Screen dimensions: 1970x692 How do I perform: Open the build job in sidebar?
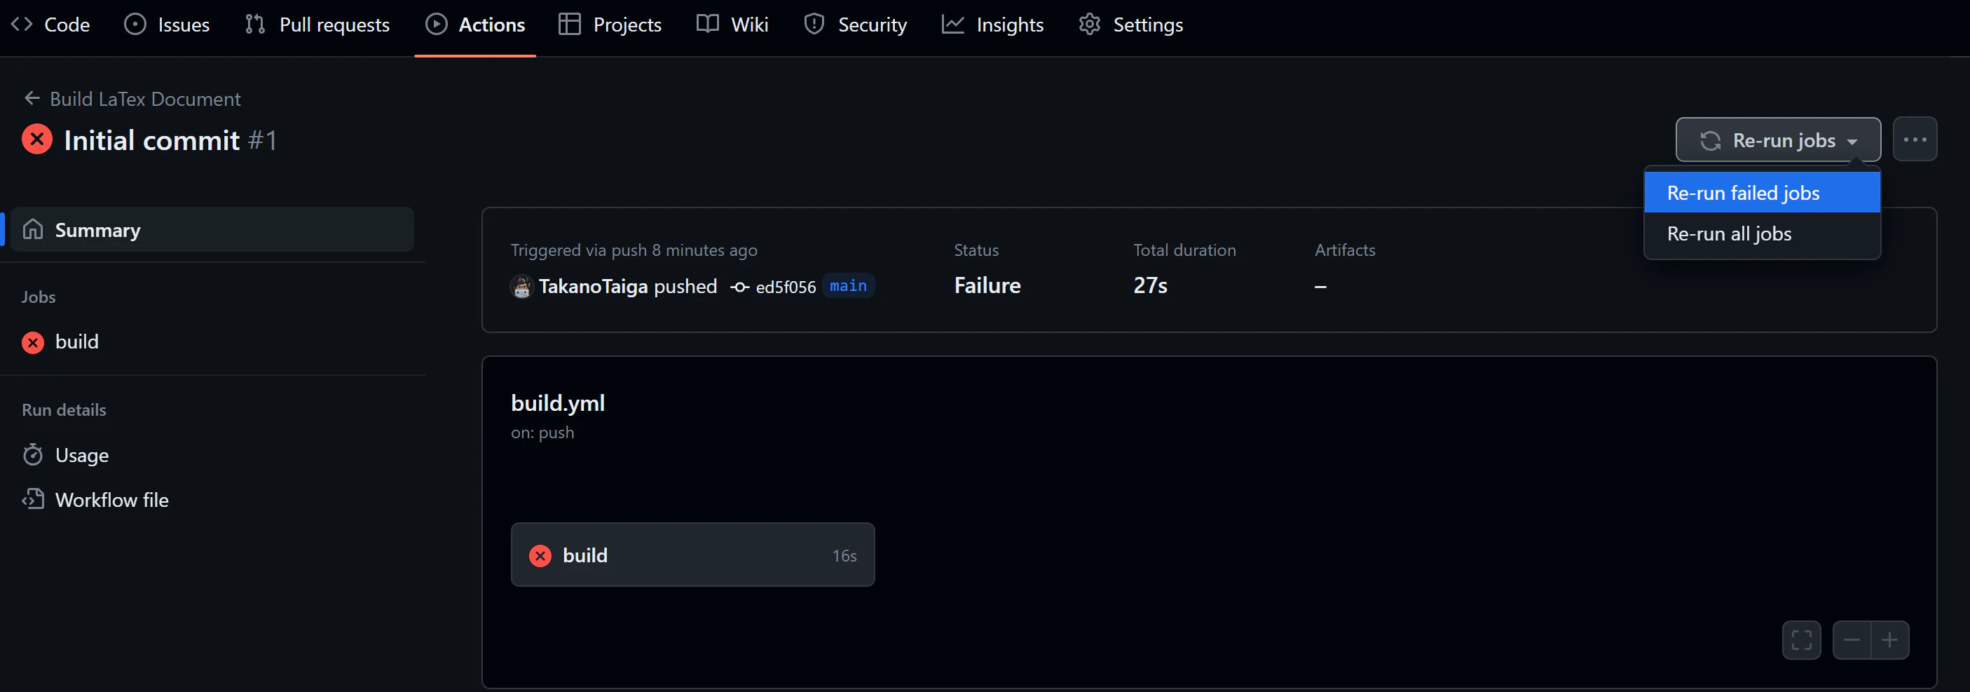point(76,341)
